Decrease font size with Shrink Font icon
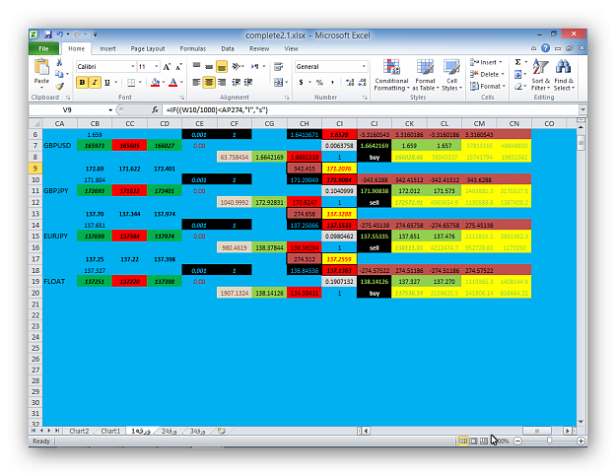The height and width of the screenshot is (476, 616). [178, 66]
